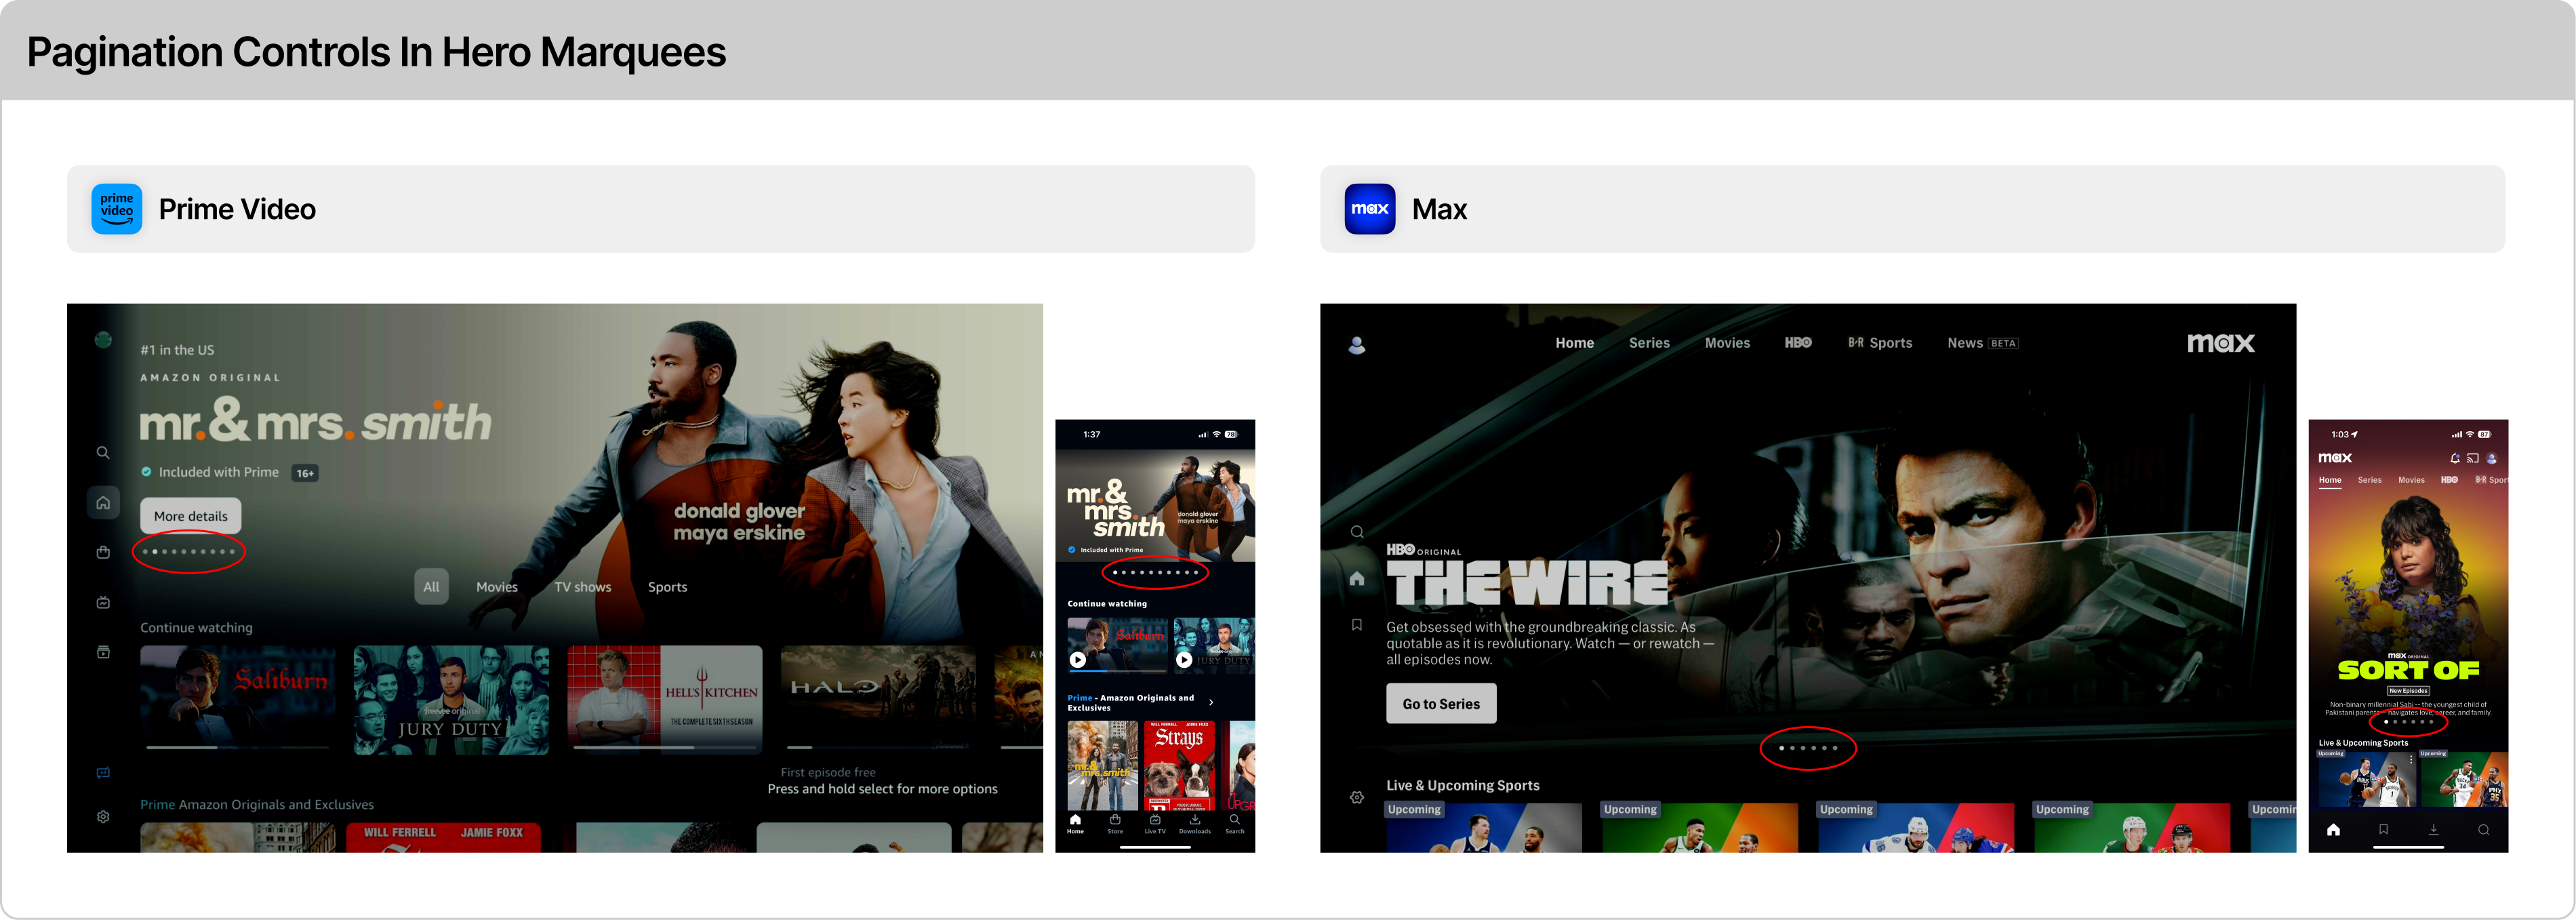Click pagination dots below More details button
This screenshot has width=2576, height=920.
(x=189, y=552)
